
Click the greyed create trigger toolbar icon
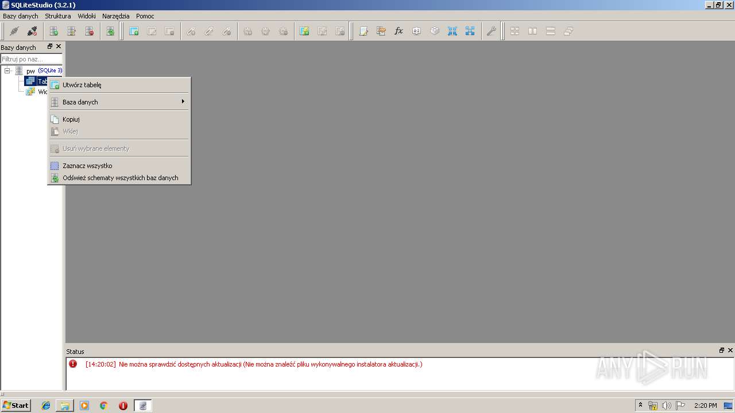[x=247, y=32]
